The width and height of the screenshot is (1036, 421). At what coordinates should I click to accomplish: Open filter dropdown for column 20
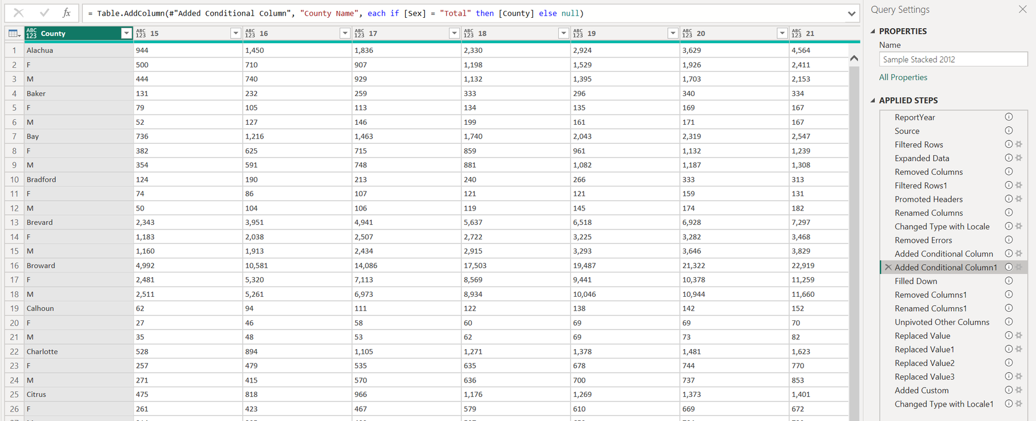pyautogui.click(x=782, y=33)
